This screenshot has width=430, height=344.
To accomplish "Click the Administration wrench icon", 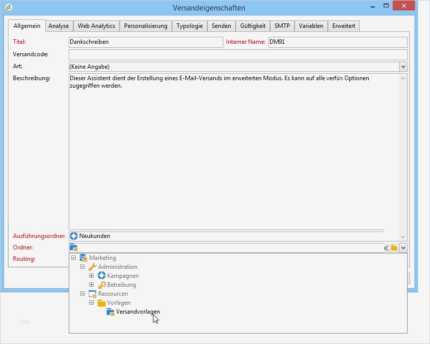I will tap(92, 267).
